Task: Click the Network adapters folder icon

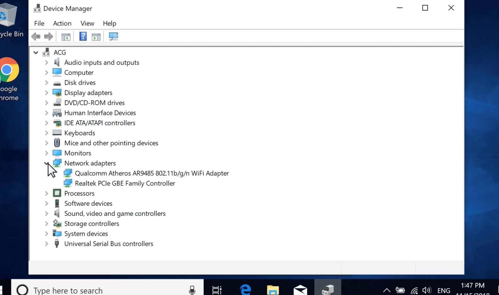Action: click(x=57, y=163)
